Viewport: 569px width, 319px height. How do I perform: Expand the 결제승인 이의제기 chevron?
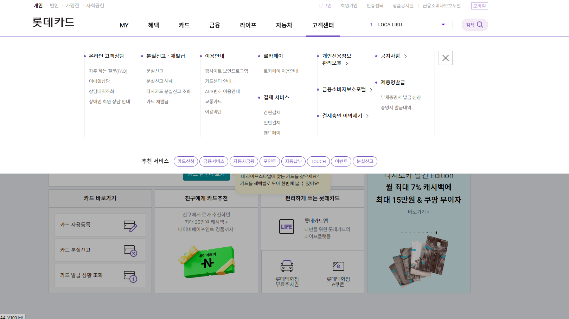[367, 116]
